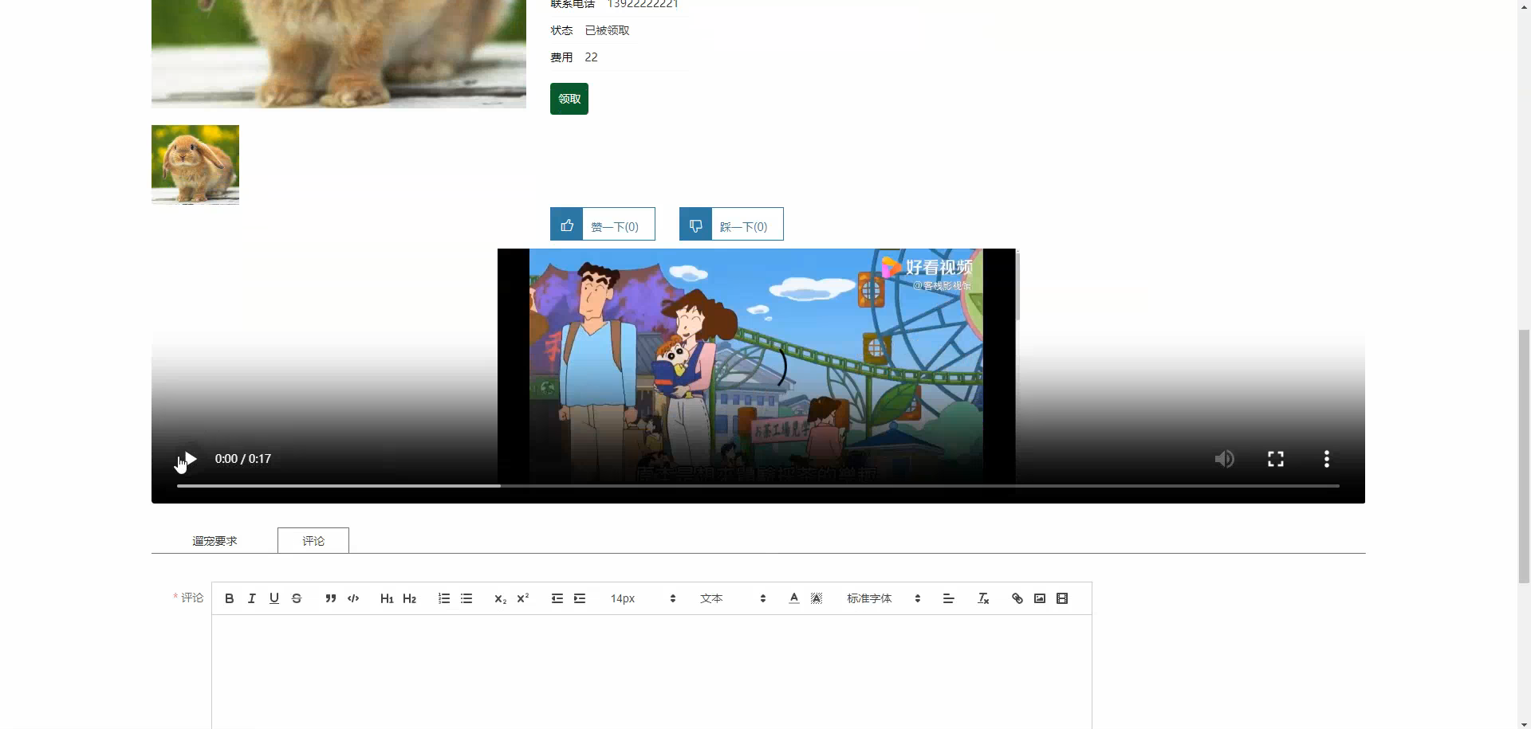
Task: Click the 0:00 / 0:17 time display
Action: tap(243, 459)
